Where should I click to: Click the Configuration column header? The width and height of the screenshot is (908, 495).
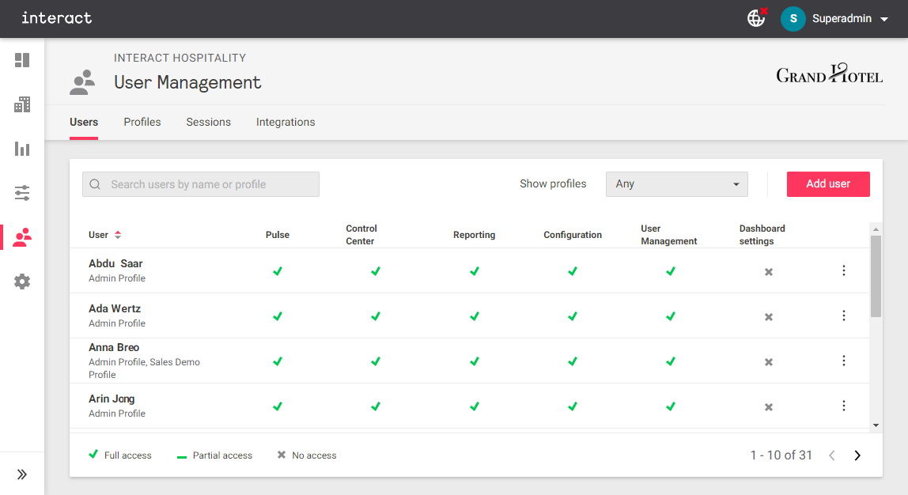tap(573, 235)
